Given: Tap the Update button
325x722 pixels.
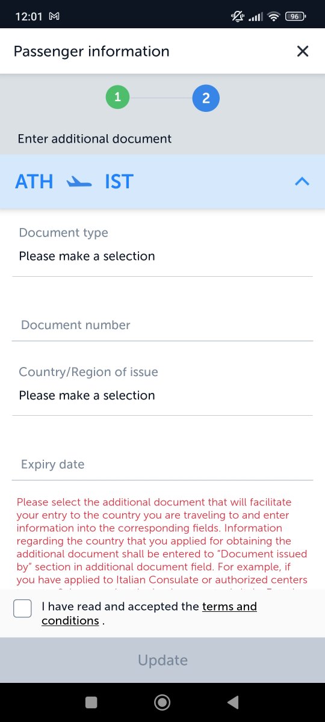Looking at the screenshot, I should [x=162, y=660].
